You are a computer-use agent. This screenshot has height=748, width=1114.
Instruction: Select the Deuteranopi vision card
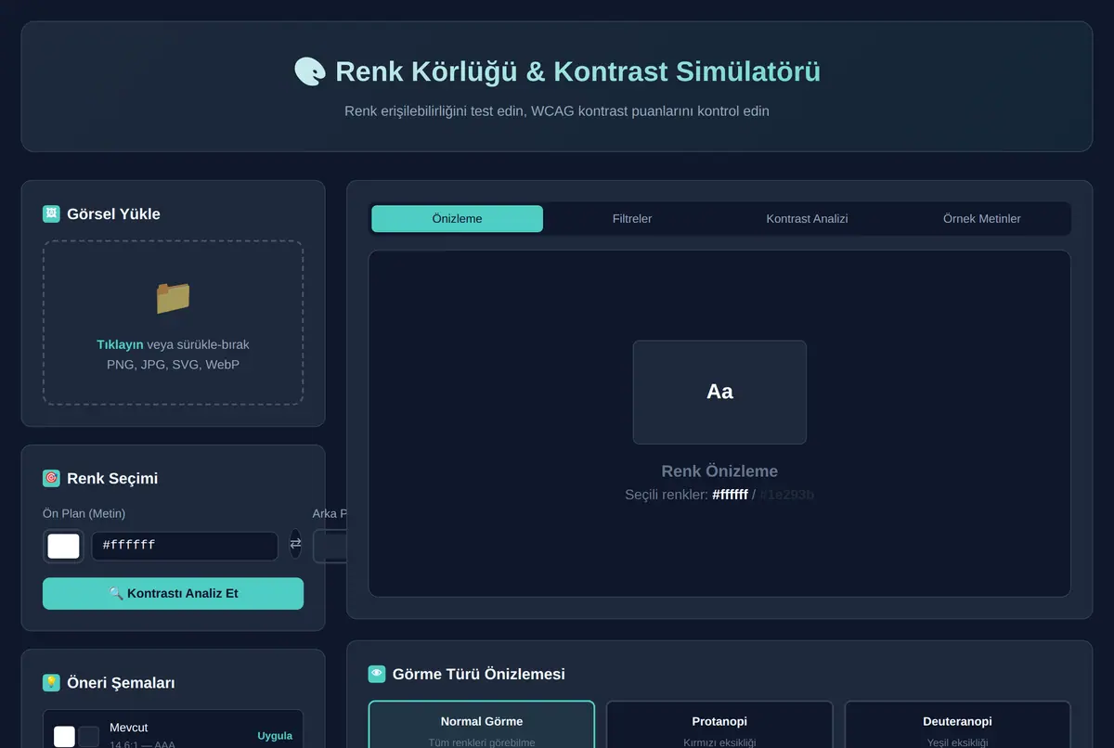click(x=957, y=725)
